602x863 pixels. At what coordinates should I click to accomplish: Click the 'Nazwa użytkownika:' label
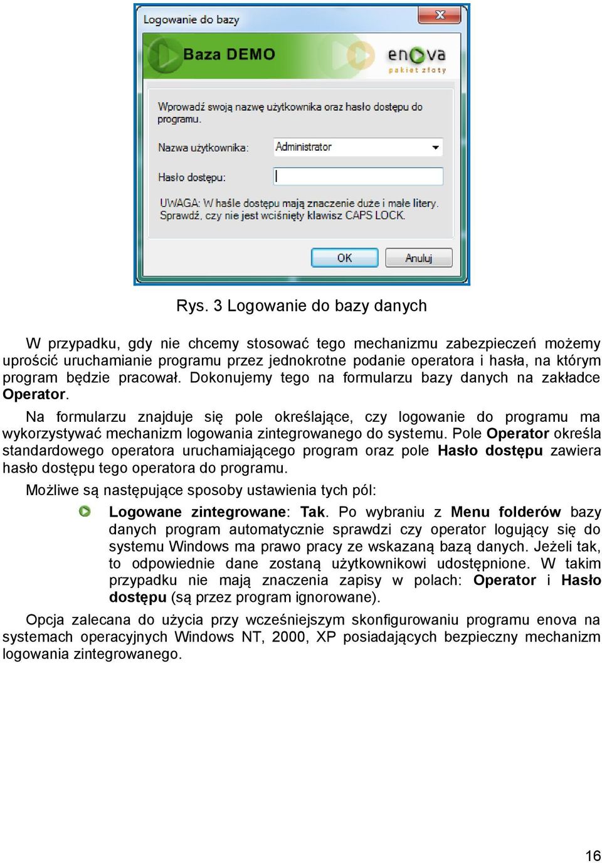coord(203,148)
